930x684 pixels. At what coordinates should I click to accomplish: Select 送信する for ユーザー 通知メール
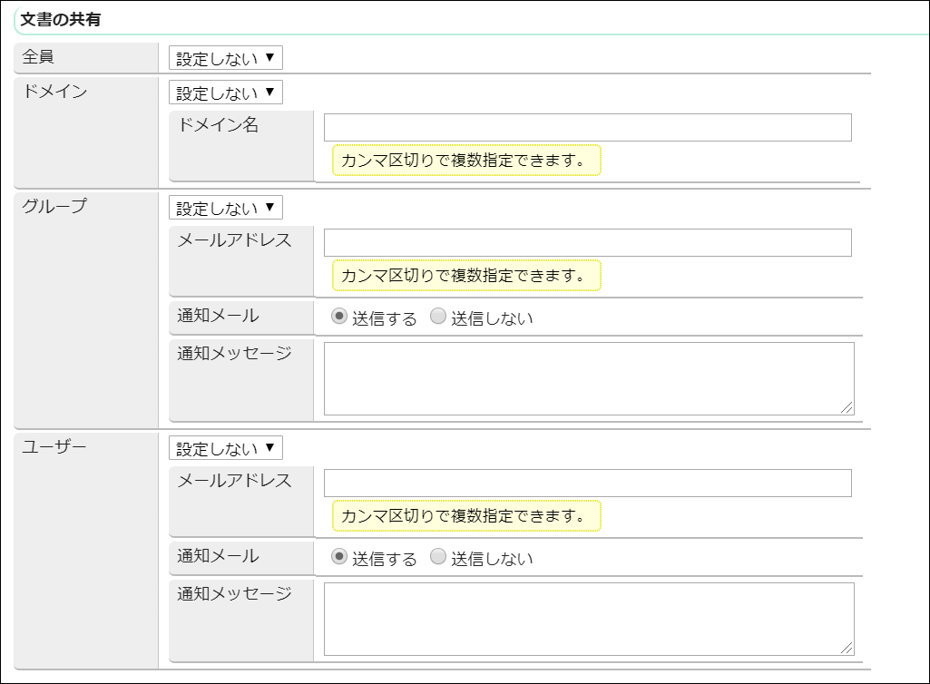338,557
